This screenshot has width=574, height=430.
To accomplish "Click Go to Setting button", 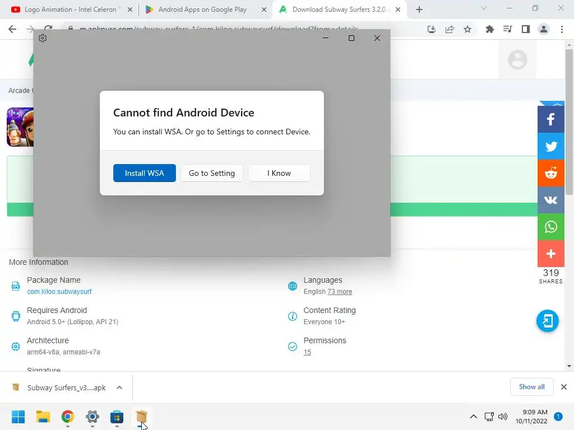I will click(x=211, y=173).
